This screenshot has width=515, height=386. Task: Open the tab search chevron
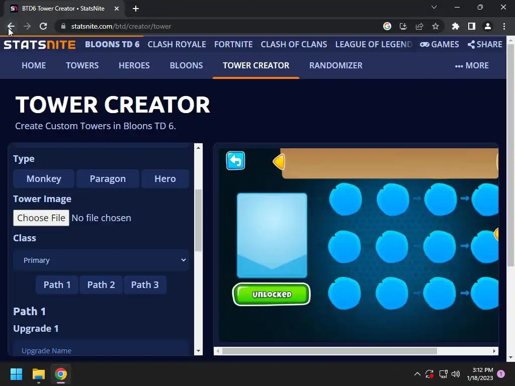[x=434, y=7]
